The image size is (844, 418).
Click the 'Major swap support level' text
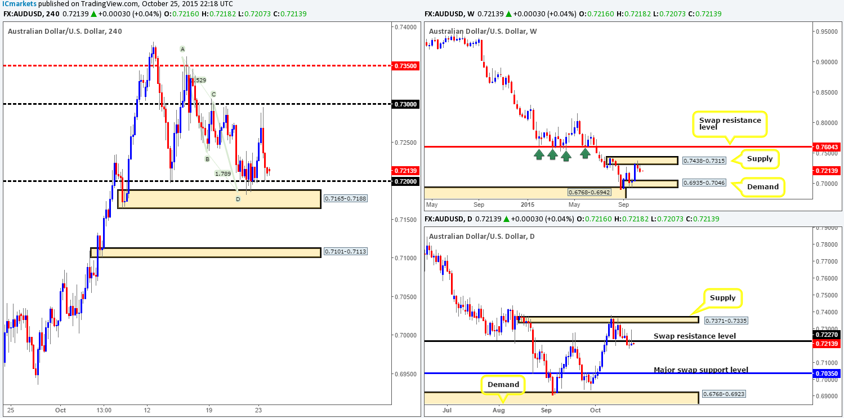(x=701, y=370)
